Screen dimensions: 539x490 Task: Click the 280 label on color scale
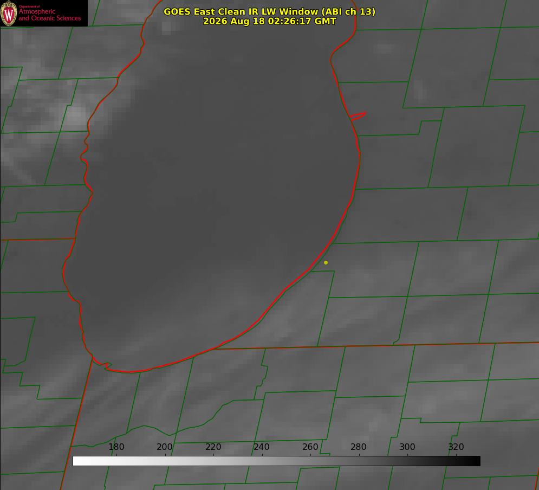coord(359,447)
